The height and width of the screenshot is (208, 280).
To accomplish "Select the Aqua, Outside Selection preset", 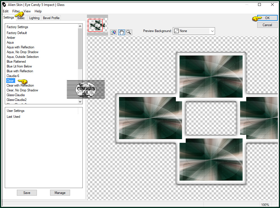I will 23,57.
